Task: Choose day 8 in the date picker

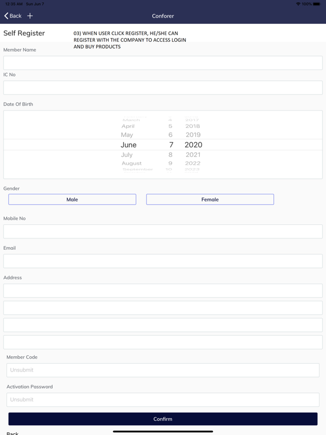Action: pos(170,155)
